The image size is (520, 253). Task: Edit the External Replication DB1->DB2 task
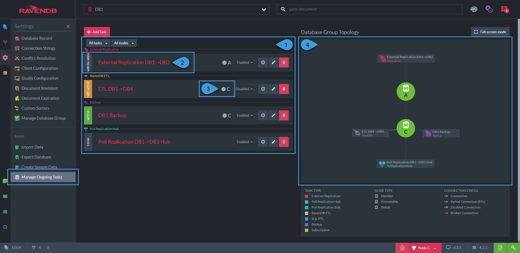(274, 62)
